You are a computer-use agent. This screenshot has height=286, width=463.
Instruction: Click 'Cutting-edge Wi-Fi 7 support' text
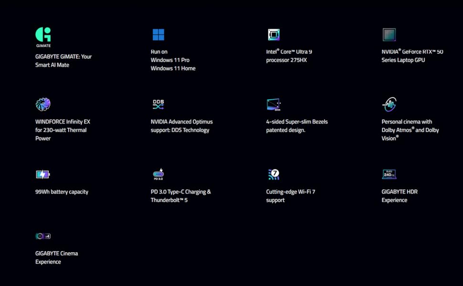tap(291, 196)
